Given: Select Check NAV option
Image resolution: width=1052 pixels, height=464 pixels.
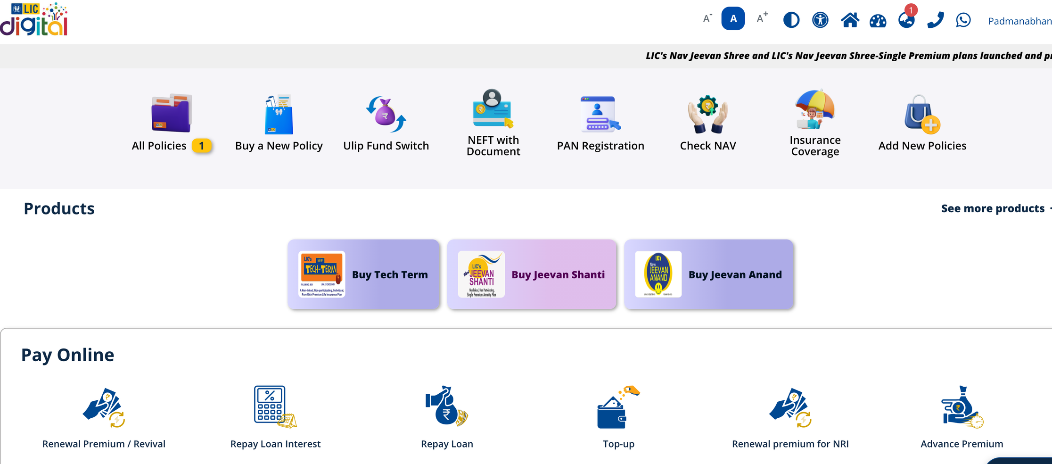Looking at the screenshot, I should coord(707,124).
